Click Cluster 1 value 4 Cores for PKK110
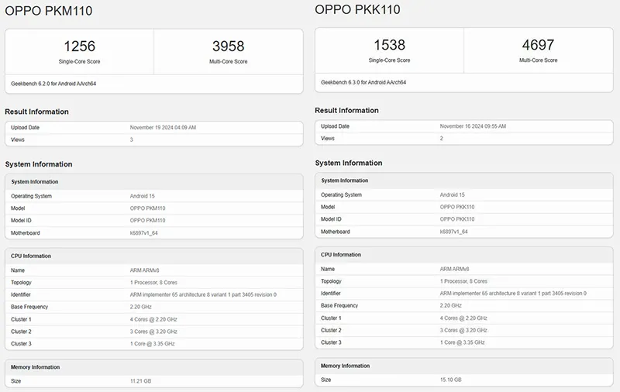The height and width of the screenshot is (392, 620). coord(463,319)
